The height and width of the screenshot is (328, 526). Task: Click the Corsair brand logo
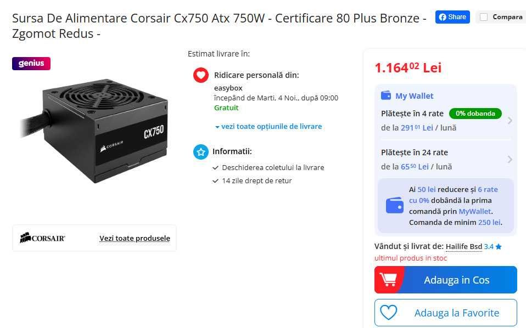[42, 238]
